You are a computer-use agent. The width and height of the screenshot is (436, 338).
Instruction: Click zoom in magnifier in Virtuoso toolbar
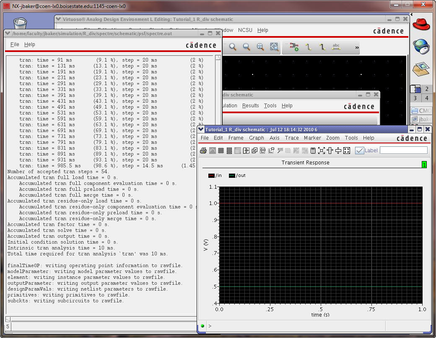(233, 47)
